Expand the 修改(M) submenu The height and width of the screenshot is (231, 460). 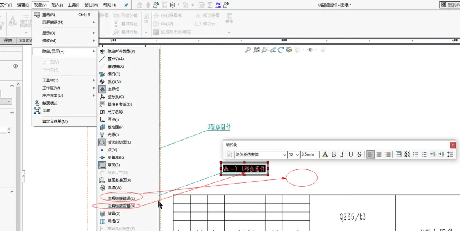(65, 40)
